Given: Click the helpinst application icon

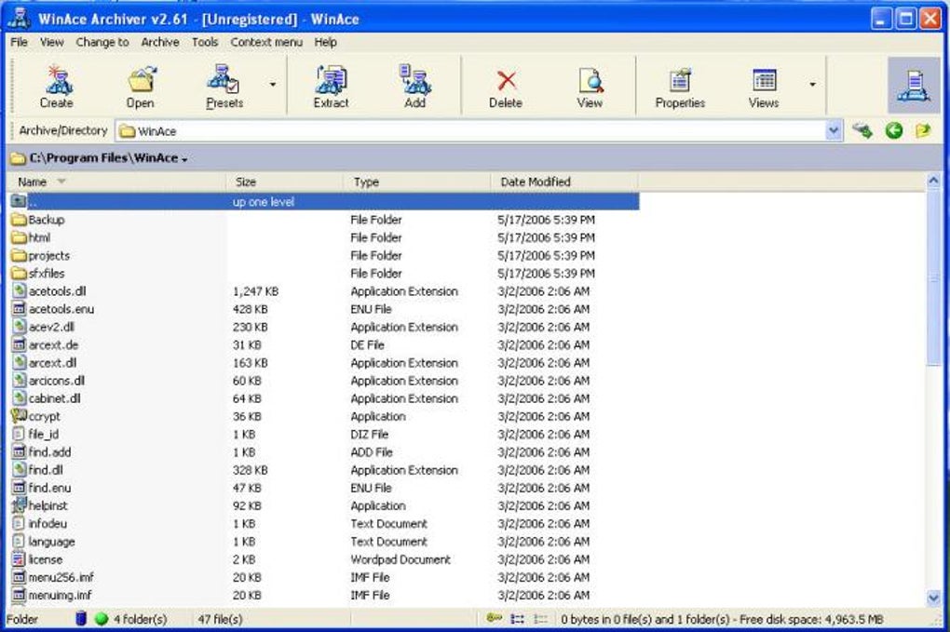Looking at the screenshot, I should coord(19,505).
